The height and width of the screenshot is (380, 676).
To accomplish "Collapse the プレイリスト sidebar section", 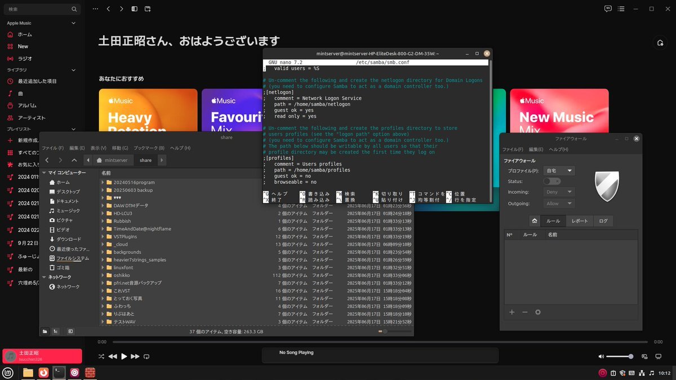I will coord(73,129).
